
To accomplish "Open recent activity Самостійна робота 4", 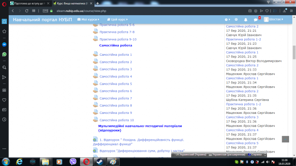I will click(x=242, y=130).
